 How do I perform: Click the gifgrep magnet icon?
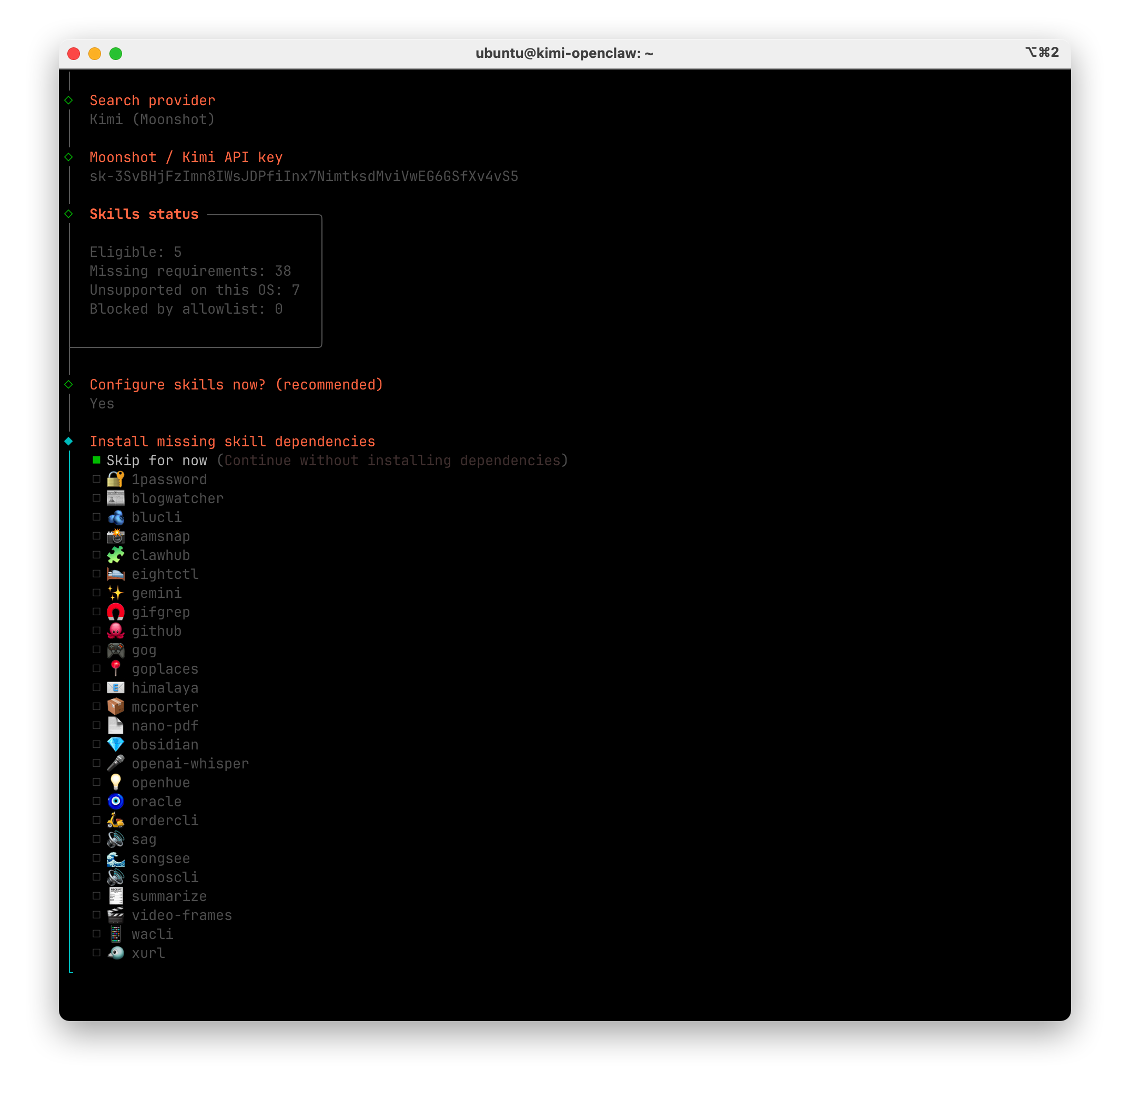coord(116,612)
